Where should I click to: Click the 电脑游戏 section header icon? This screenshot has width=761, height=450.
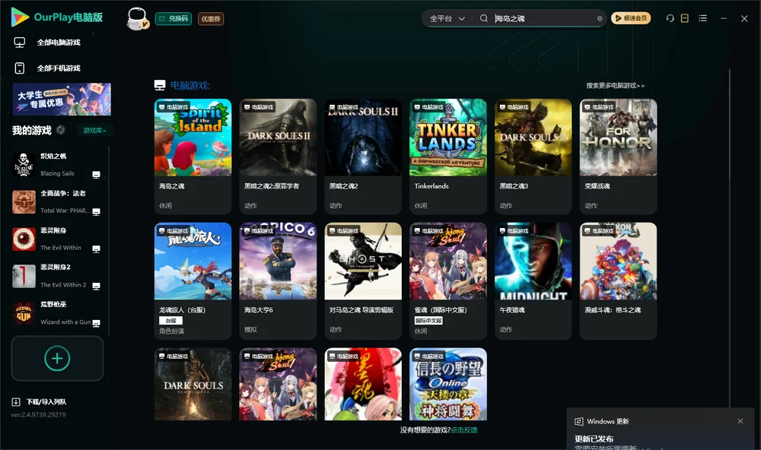[x=160, y=85]
